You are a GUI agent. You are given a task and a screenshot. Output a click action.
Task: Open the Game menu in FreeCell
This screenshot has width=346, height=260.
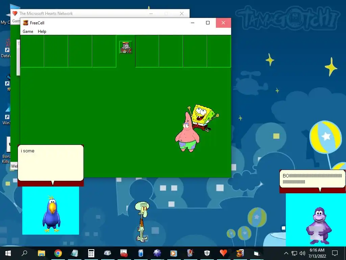click(x=28, y=31)
